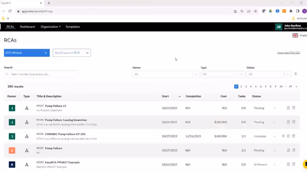Click globe icon for CHRONIC Pump Failure CP-201

[x=283, y=136]
